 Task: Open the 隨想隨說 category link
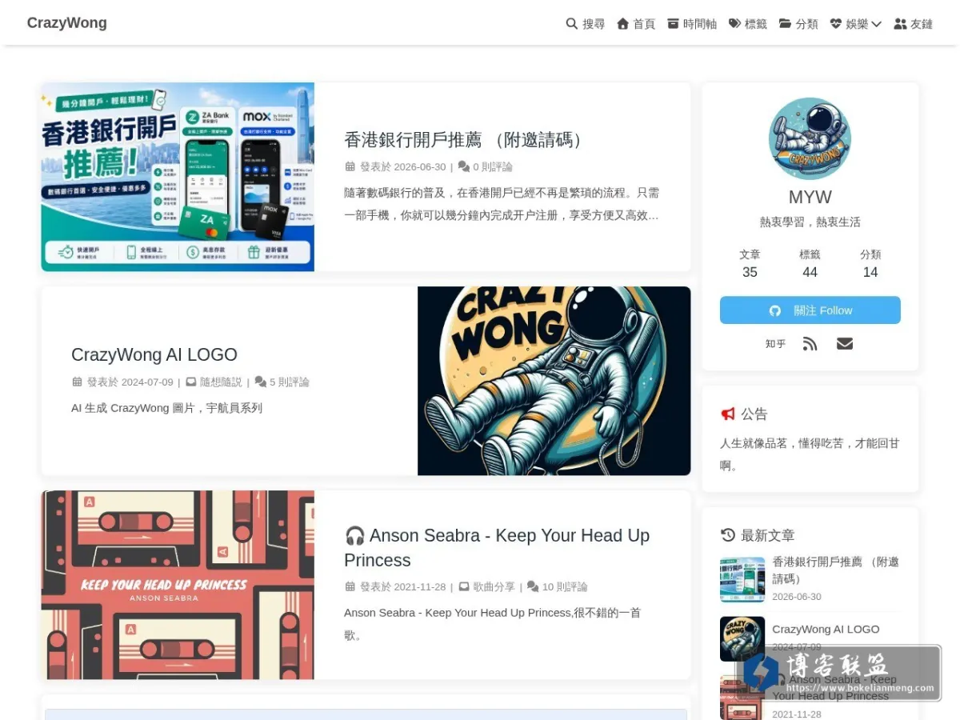point(220,382)
